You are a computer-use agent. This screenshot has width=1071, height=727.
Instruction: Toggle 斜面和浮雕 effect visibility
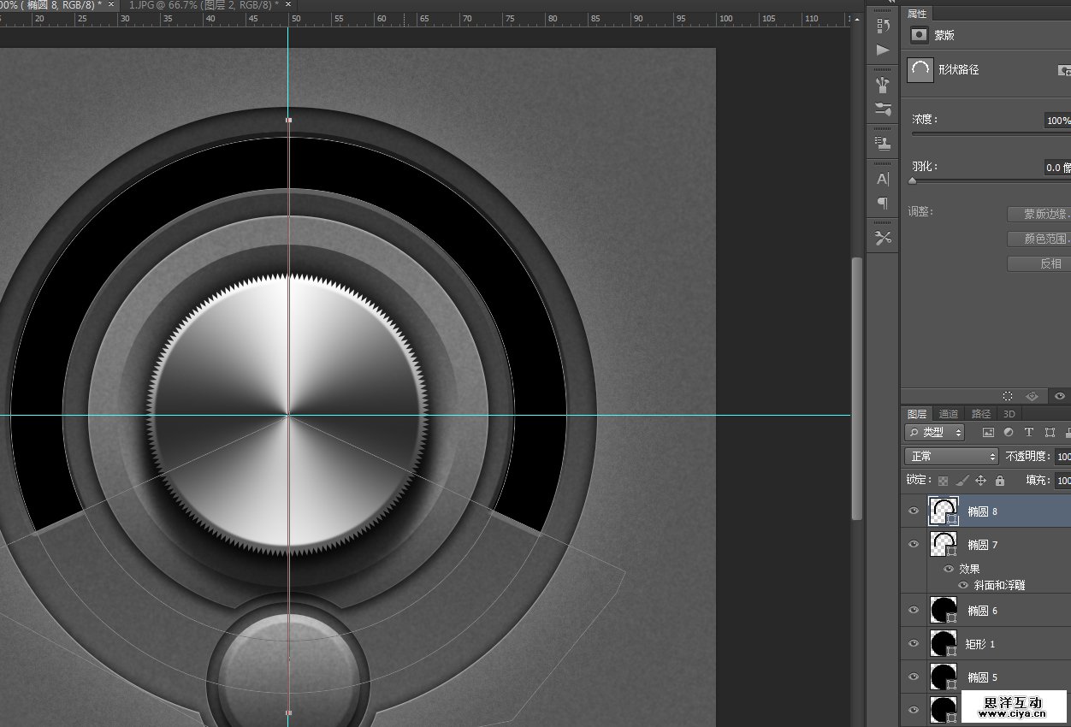[x=962, y=585]
